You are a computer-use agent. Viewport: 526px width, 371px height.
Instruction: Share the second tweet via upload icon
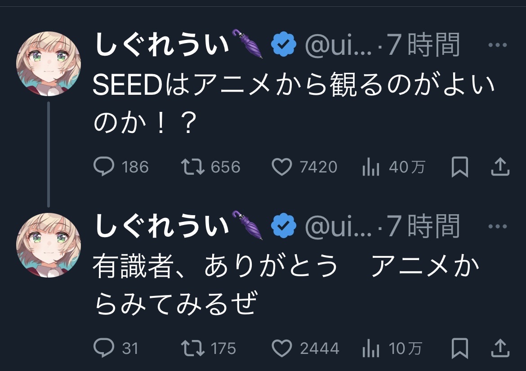point(499,348)
